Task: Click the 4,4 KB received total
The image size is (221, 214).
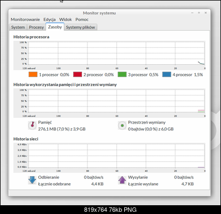Action: click(97, 184)
